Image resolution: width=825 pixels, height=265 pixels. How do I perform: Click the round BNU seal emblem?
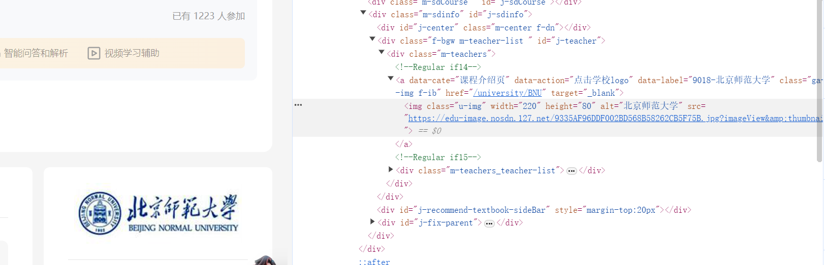[x=100, y=213]
